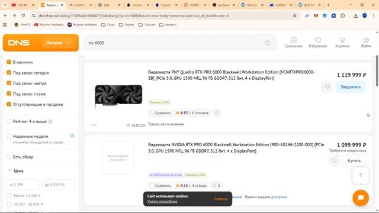Open the browser downloads icon
This screenshot has height=213, width=379.
pyautogui.click(x=355, y=16)
